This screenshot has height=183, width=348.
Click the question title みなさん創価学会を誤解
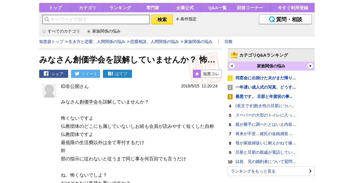click(x=127, y=60)
